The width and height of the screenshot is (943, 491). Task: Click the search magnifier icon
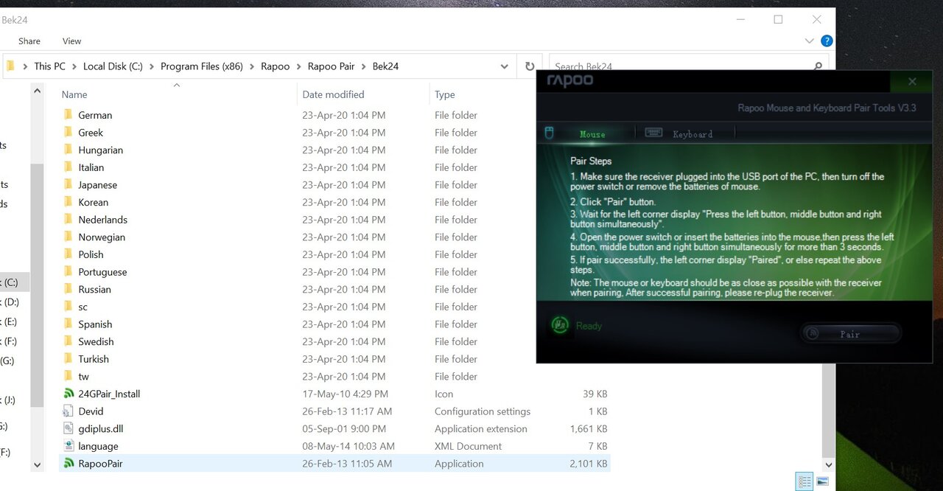(x=818, y=66)
